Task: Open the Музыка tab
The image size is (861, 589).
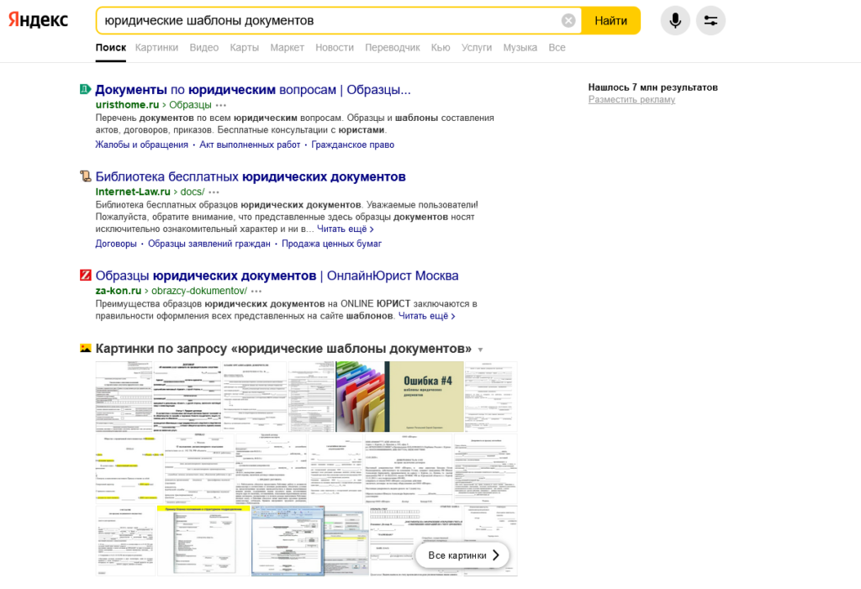Action: pos(520,48)
